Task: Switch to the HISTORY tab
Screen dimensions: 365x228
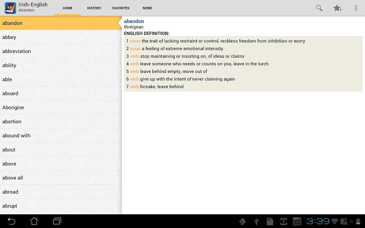Action: pos(94,8)
